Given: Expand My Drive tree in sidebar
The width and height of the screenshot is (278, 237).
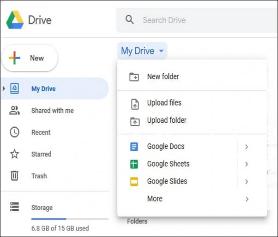Looking at the screenshot, I should (4, 89).
